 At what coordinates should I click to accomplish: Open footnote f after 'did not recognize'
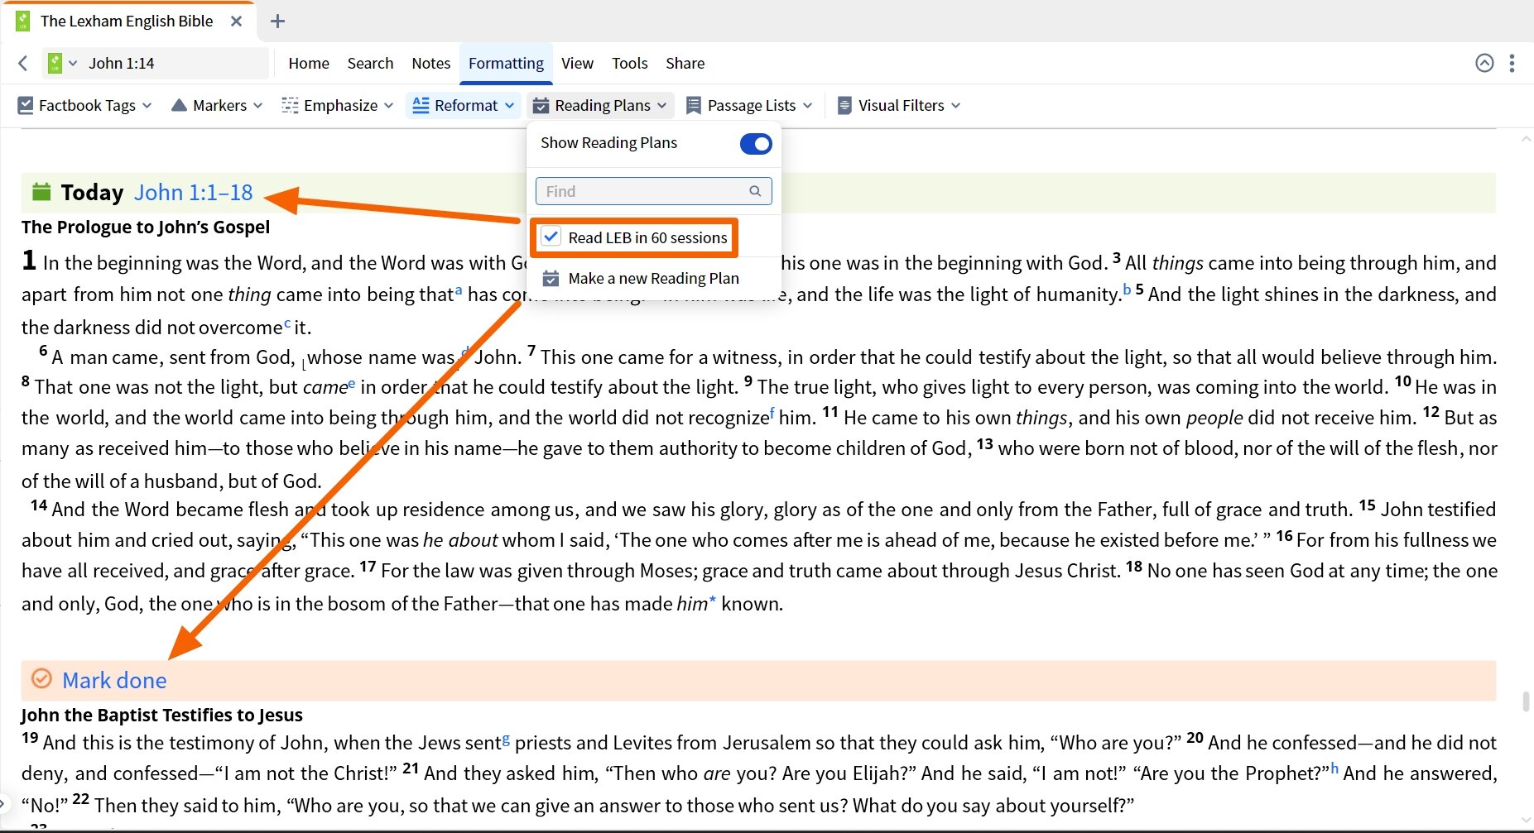click(772, 413)
